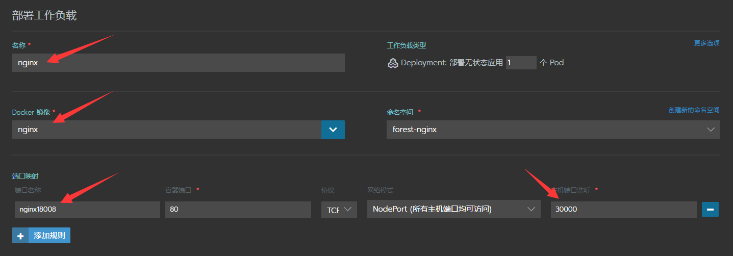
Task: Click the 更多选项 link
Action: (706, 43)
